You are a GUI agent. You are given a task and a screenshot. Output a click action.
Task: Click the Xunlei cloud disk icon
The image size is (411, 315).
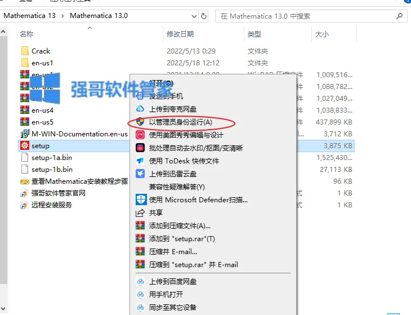click(140, 174)
